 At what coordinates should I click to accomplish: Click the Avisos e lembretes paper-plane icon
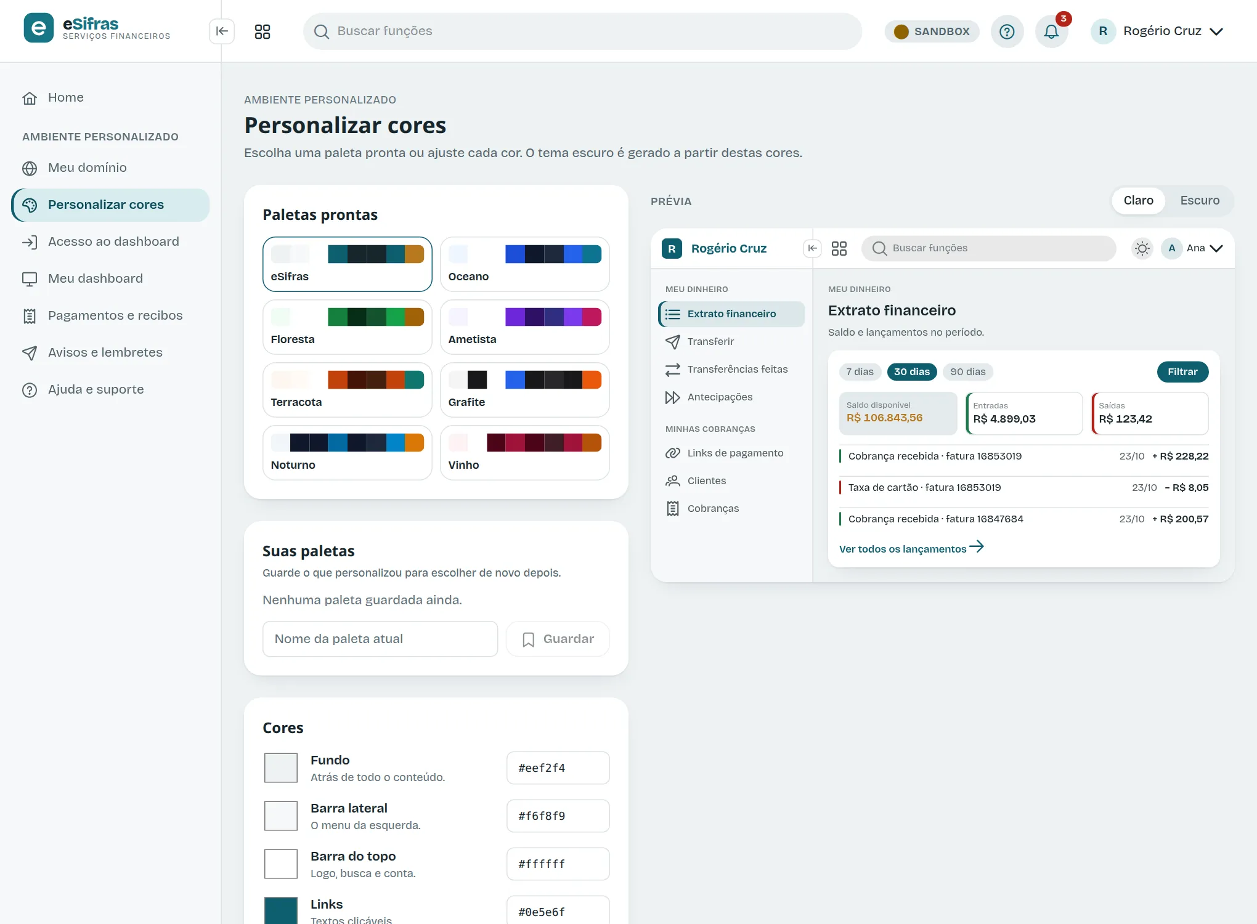pos(30,353)
